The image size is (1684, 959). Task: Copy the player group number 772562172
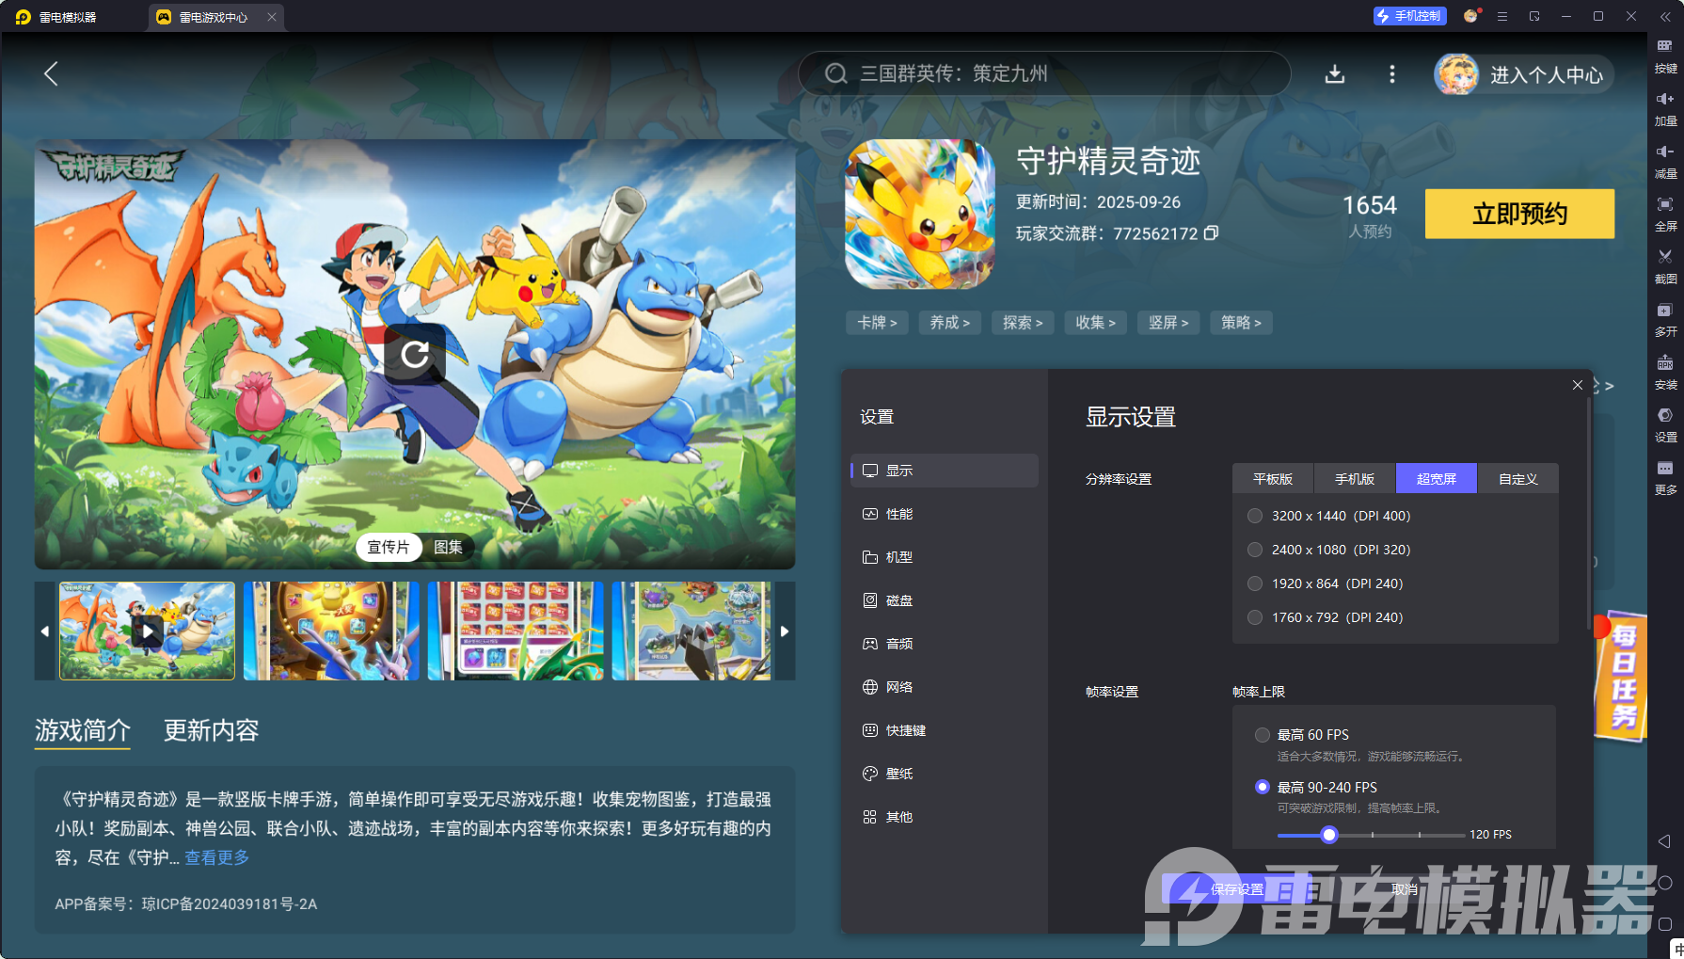pos(1212,232)
